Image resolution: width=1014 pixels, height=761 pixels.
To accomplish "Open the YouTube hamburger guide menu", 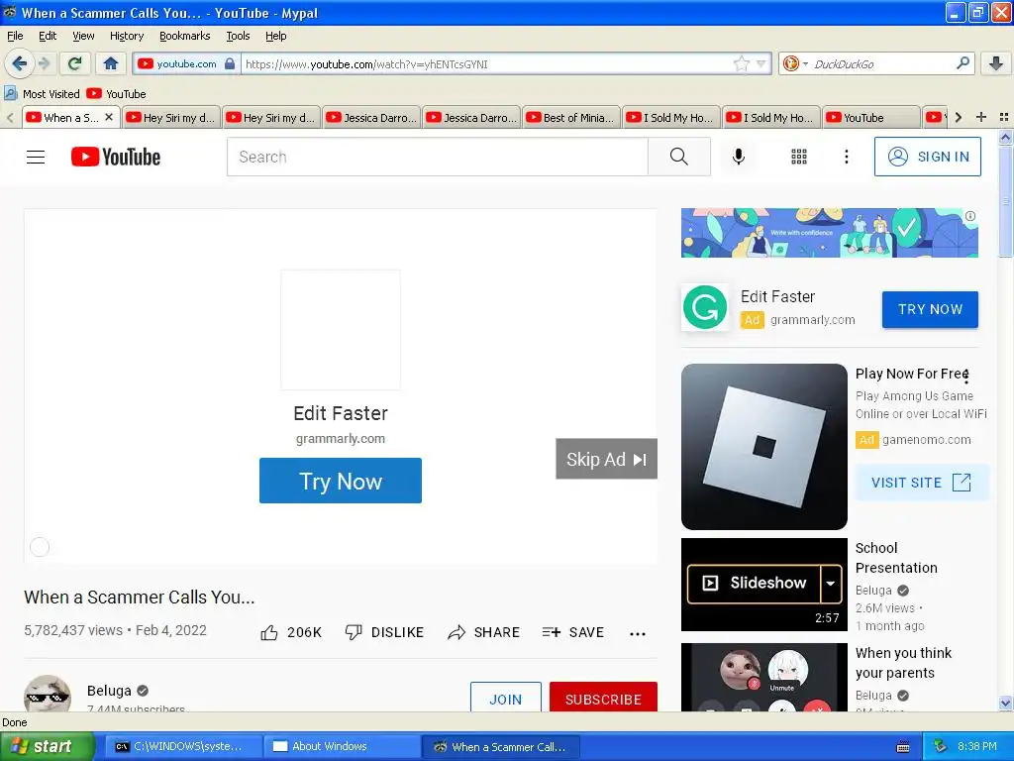I will click(x=36, y=157).
